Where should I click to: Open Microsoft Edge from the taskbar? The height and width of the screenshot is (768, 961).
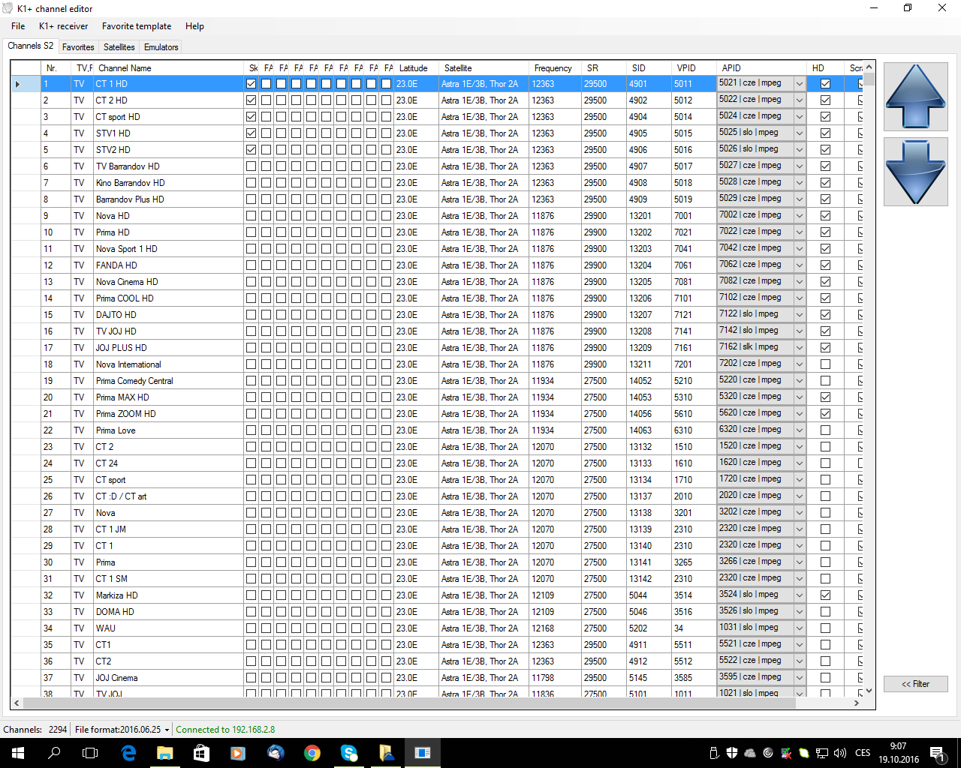click(x=128, y=753)
